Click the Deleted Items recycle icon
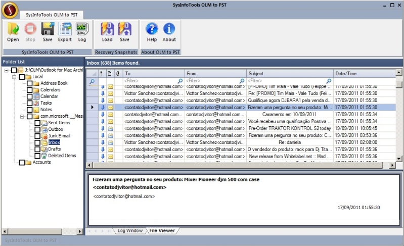 tap(44, 156)
